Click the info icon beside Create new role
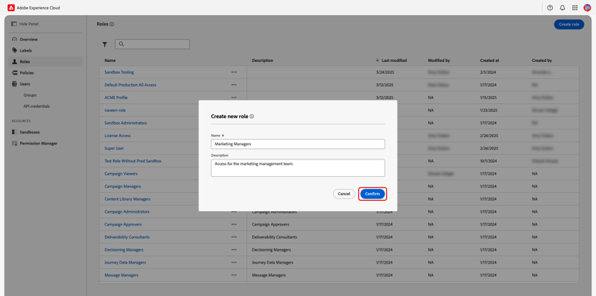Viewport: 596px width, 296px height. [252, 117]
